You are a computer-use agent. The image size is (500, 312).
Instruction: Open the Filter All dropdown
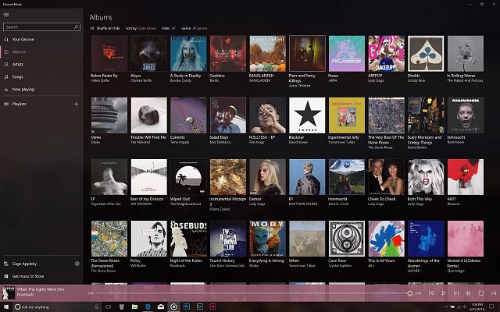coord(169,28)
